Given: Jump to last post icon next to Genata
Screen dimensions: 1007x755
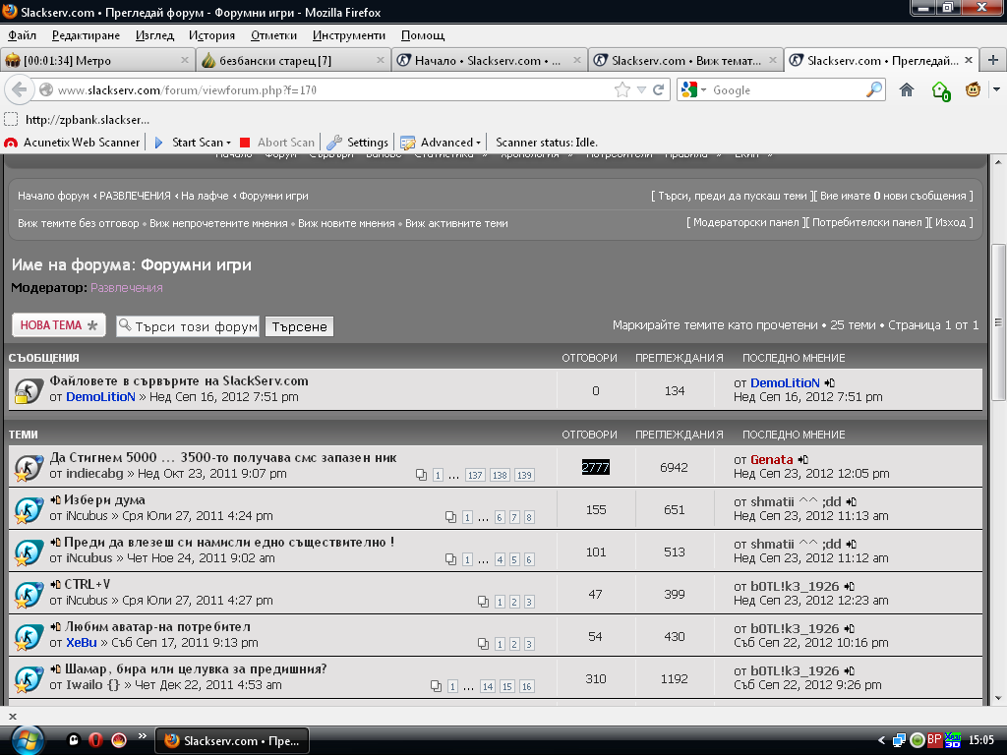Looking at the screenshot, I should pyautogui.click(x=803, y=459).
